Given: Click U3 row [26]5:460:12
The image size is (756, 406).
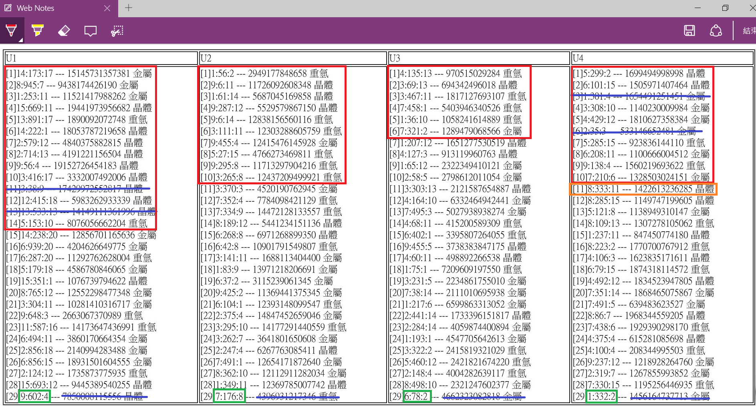Looking at the screenshot, I should [x=460, y=362].
